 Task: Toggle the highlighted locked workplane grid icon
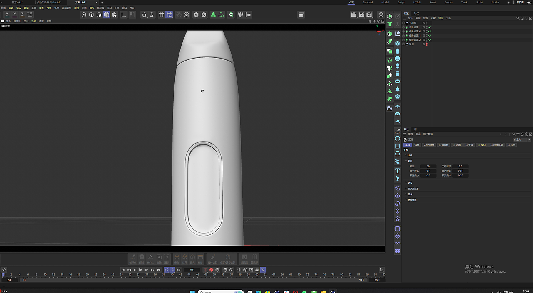(169, 15)
